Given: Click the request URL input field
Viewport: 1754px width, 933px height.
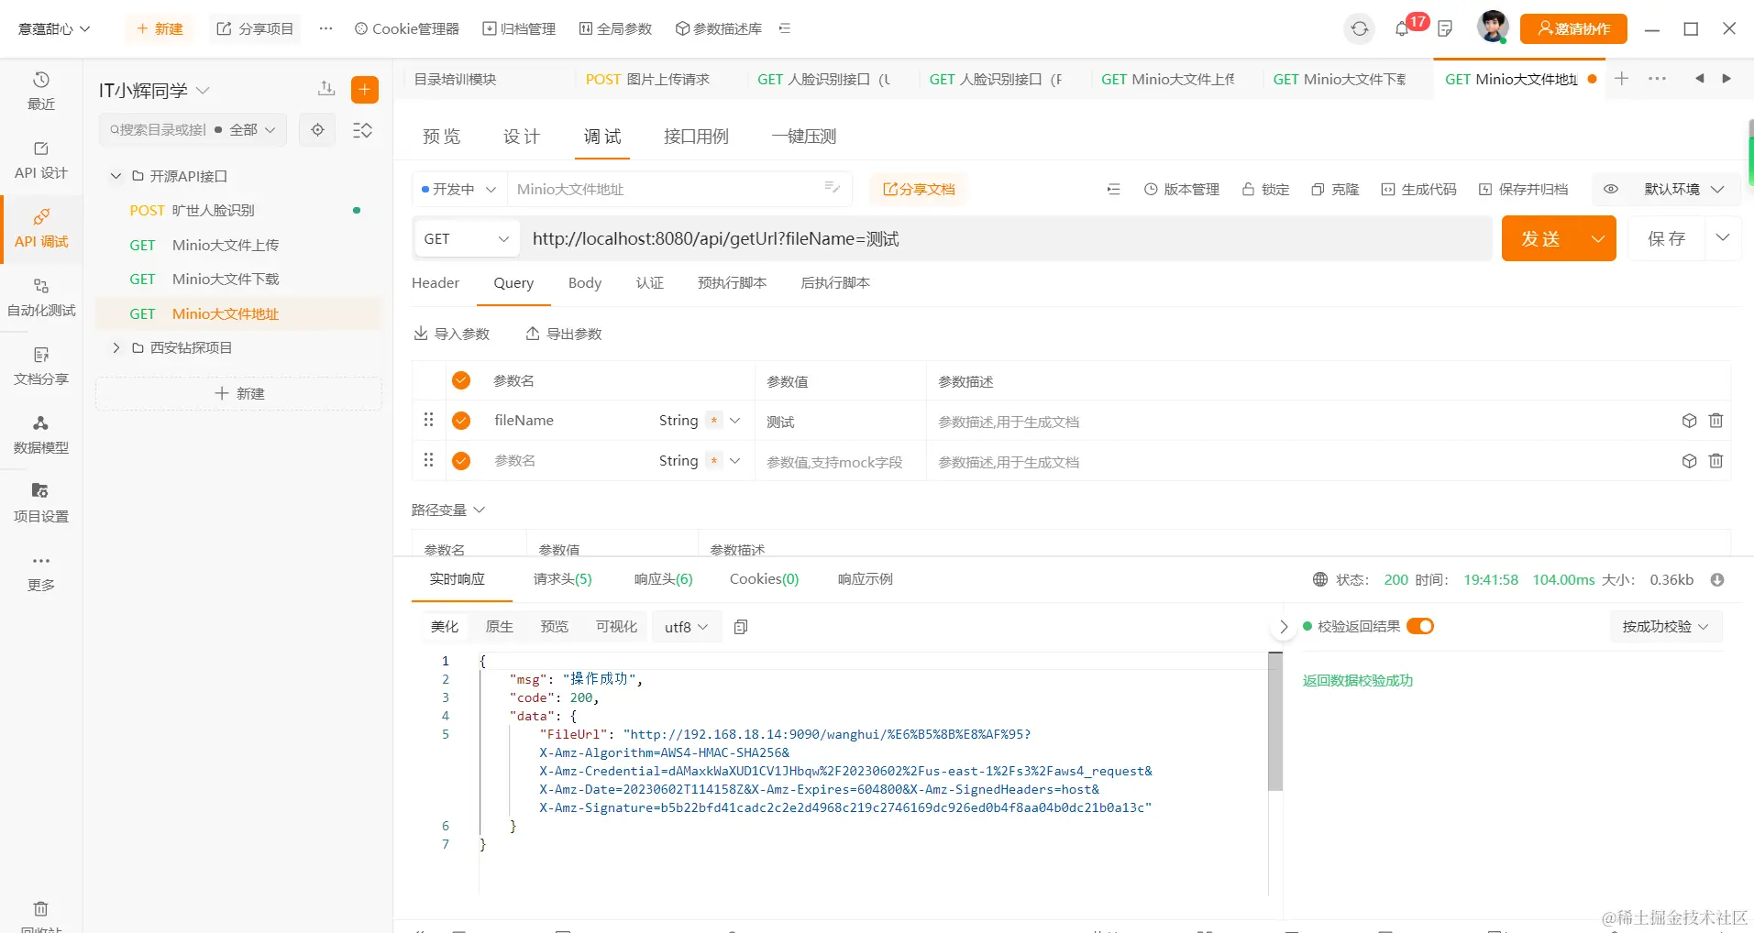Looking at the screenshot, I should tap(1006, 239).
